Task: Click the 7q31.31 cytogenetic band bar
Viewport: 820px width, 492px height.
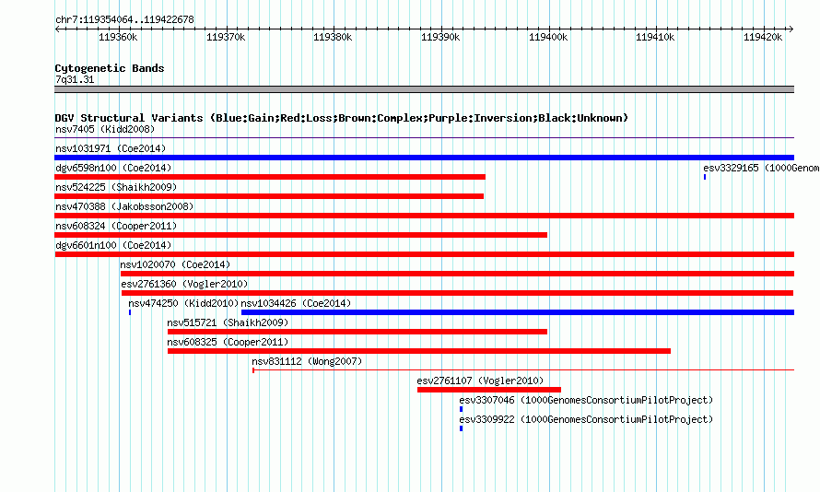Action: [424, 89]
